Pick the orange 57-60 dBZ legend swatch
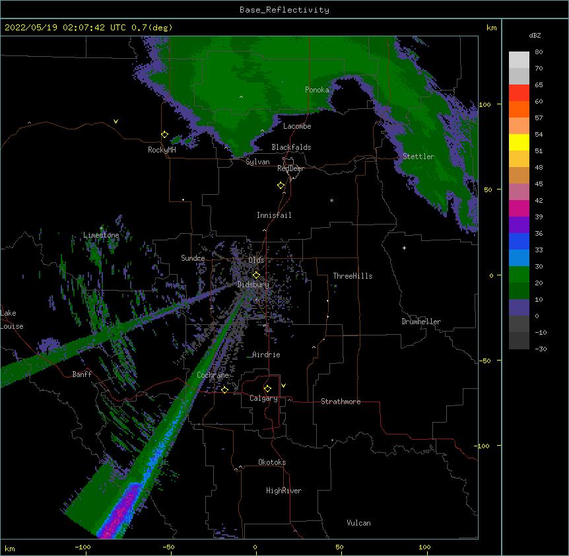Image resolution: width=569 pixels, height=556 pixels. [x=519, y=109]
